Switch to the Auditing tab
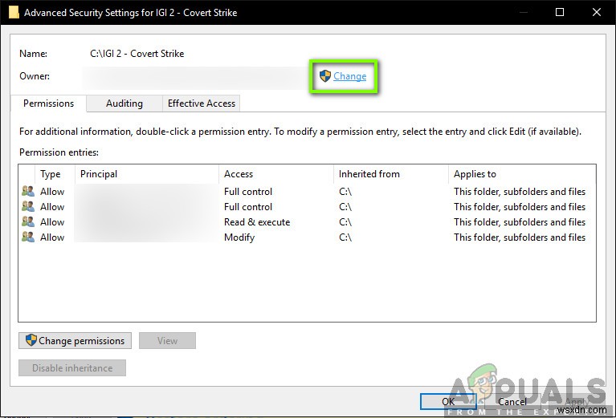 pos(124,103)
